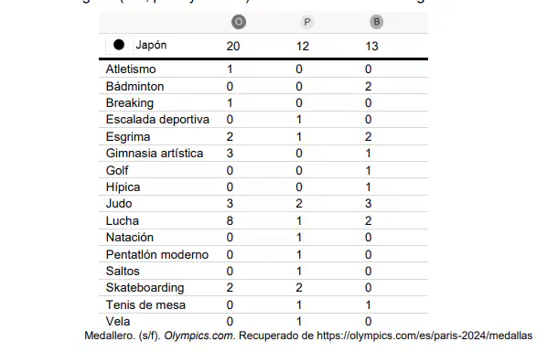Click Lucha's gold count of 8

(230, 221)
